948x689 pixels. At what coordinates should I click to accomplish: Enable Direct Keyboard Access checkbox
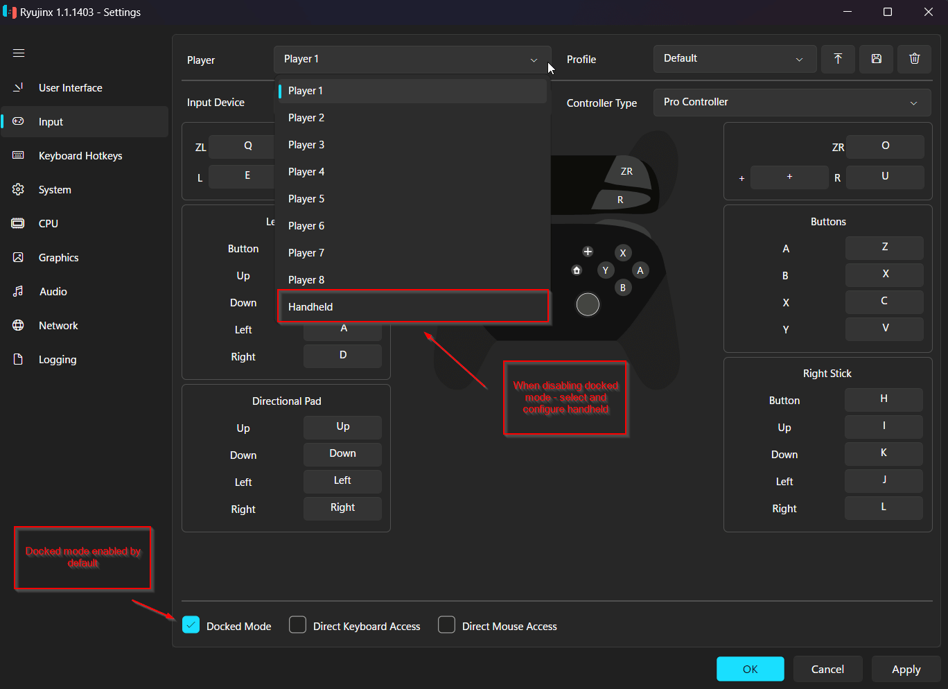(298, 625)
